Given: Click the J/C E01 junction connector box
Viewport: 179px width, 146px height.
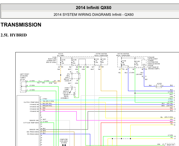Looking at the screenshot, I should click(x=75, y=76).
